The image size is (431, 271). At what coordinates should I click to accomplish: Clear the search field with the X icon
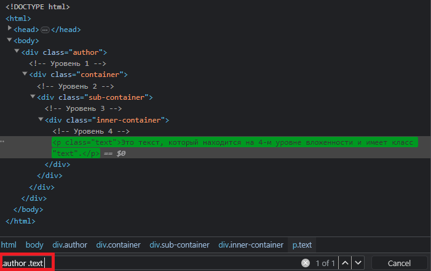(x=306, y=263)
